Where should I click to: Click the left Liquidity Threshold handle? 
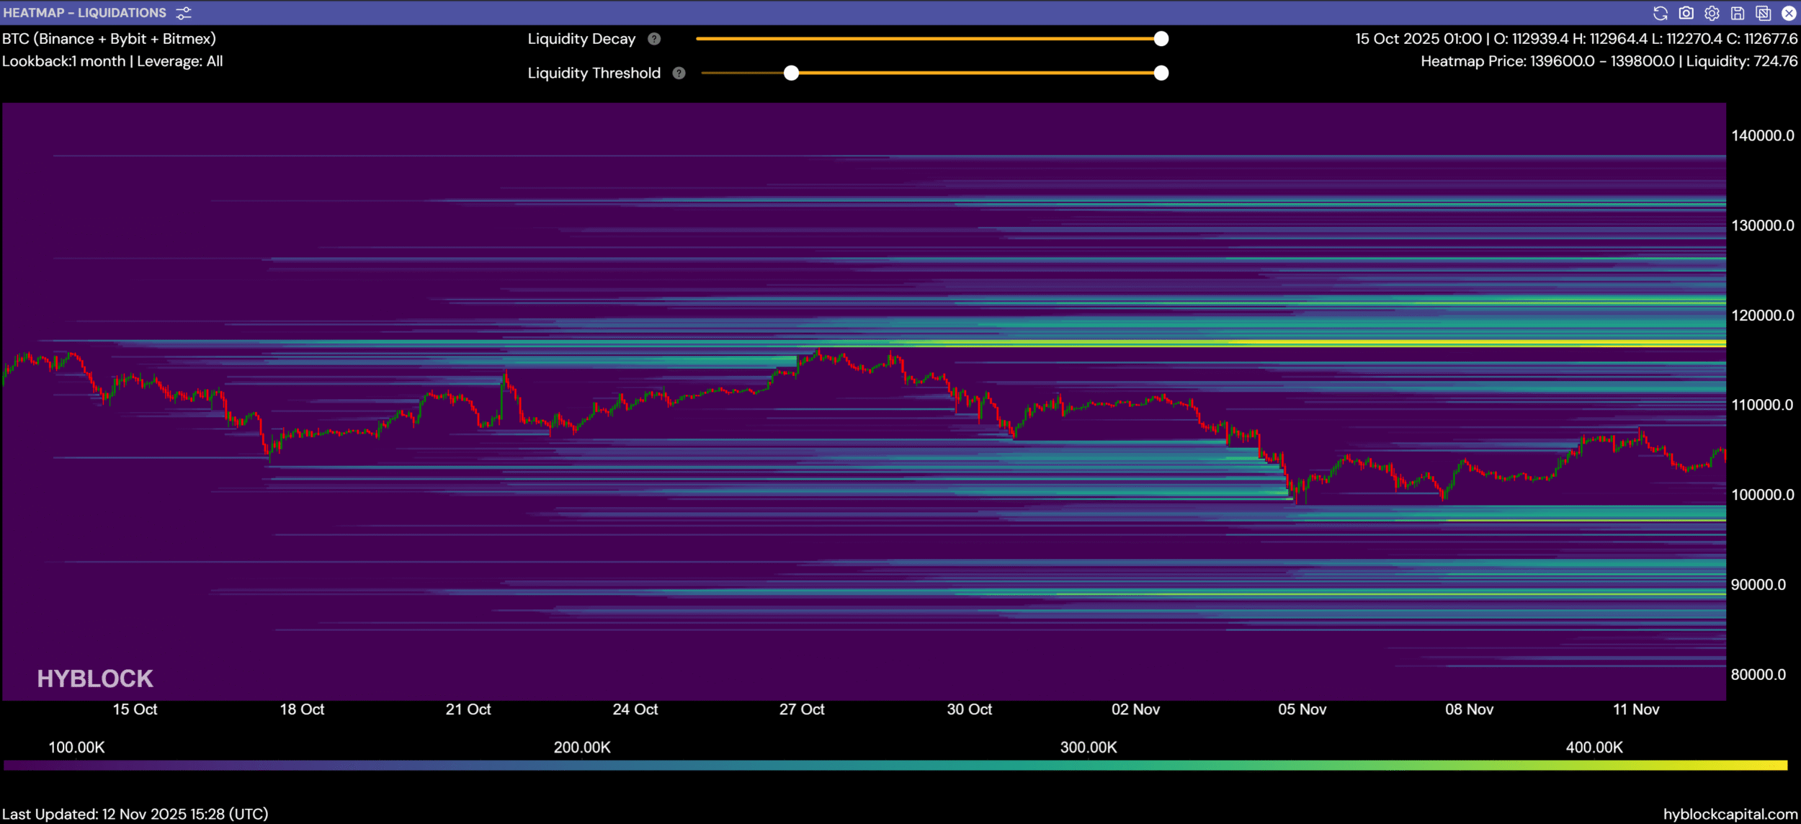click(x=791, y=73)
